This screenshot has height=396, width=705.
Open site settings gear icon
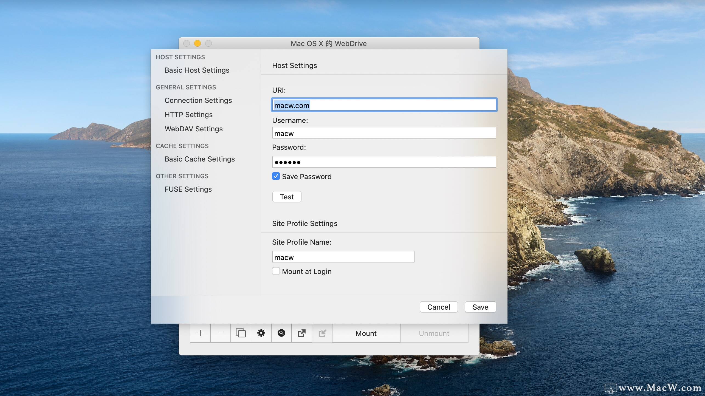pos(261,333)
